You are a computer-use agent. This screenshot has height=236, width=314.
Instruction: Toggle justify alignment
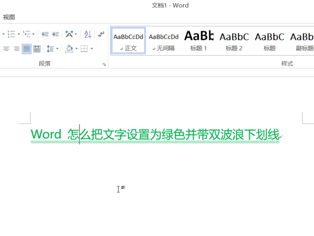tap(27, 49)
